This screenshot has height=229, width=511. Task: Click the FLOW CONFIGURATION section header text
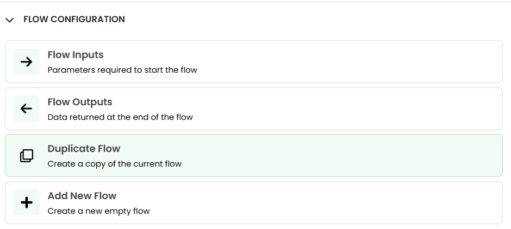74,20
